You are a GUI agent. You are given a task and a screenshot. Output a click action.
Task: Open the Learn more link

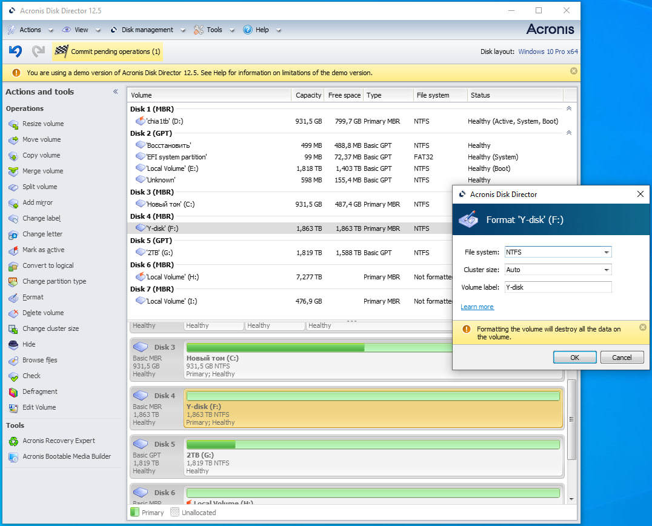[x=477, y=307]
